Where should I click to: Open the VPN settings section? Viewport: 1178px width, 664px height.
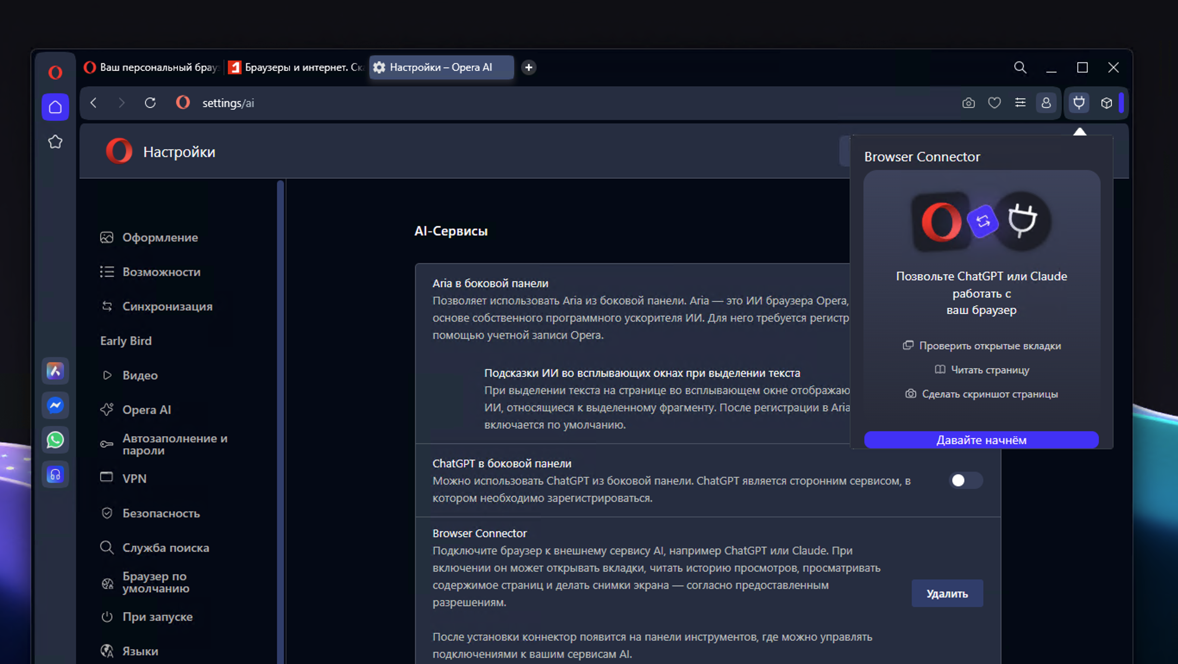[x=134, y=479]
